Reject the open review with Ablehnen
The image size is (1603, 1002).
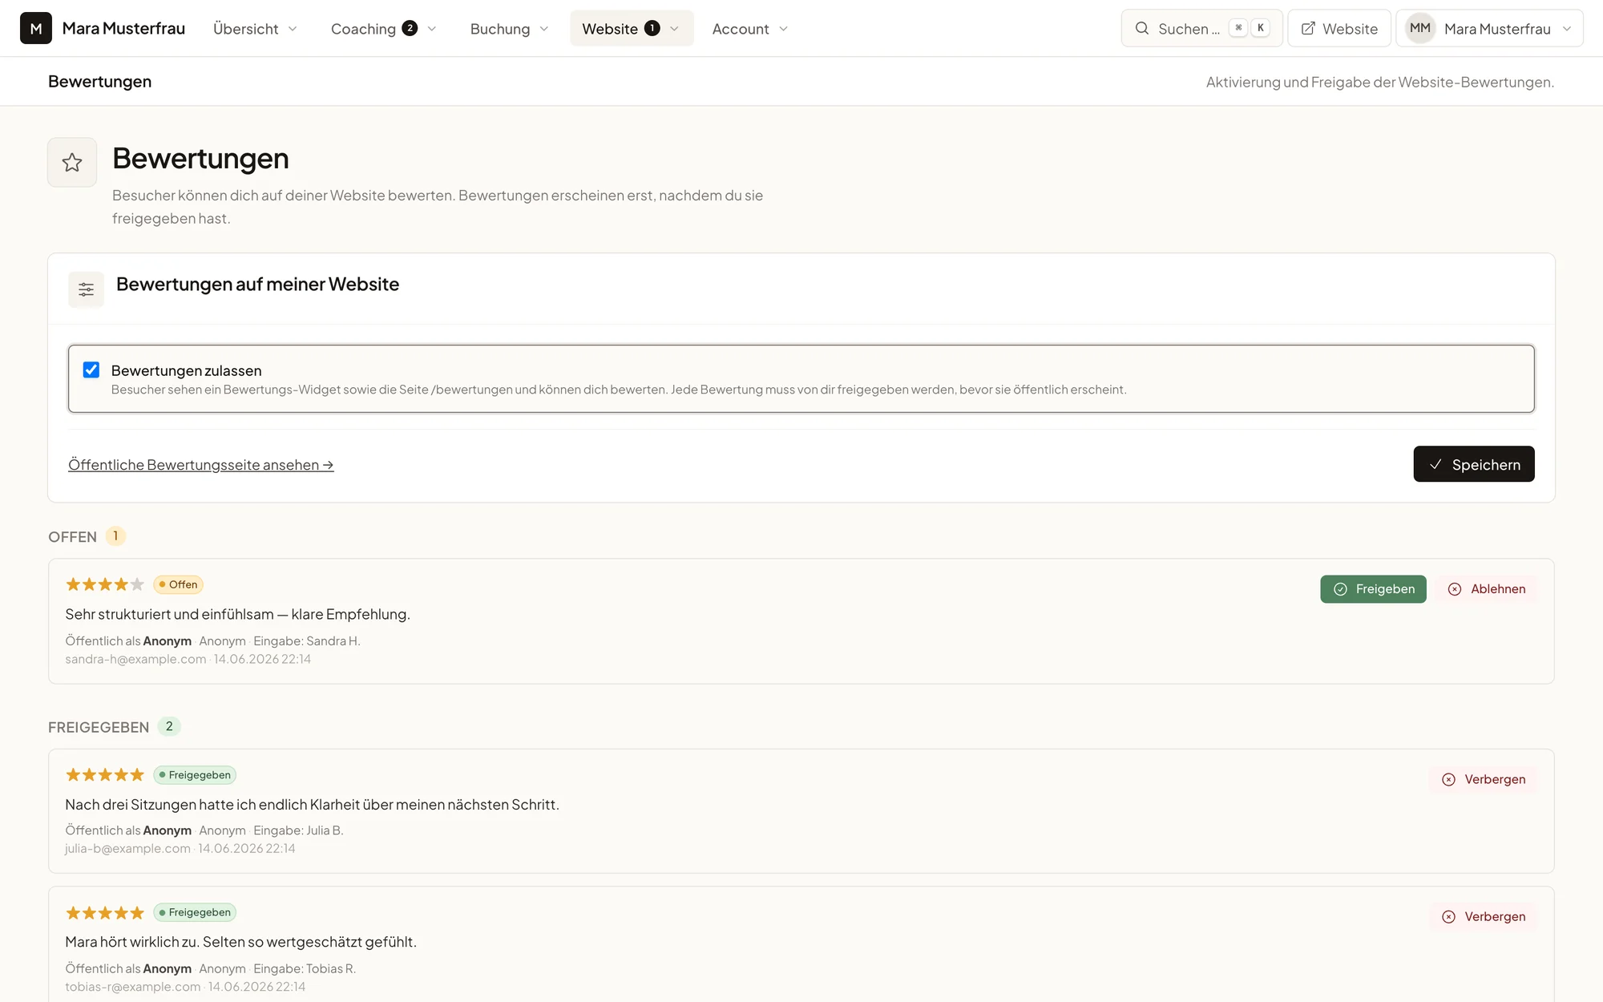[x=1486, y=589]
